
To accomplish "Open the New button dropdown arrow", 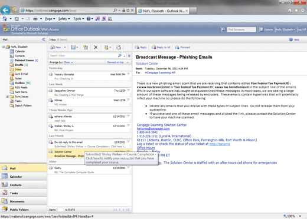I will 65,47.
